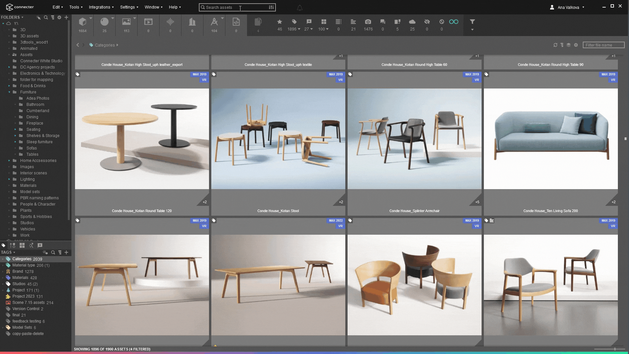Click folder selection cursor icon
Image resolution: width=629 pixels, height=354 pixels.
pyautogui.click(x=39, y=17)
